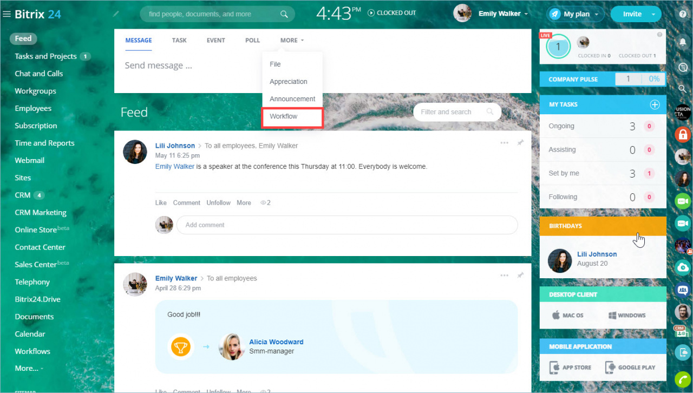693x393 pixels.
Task: Open App Store mobile application link
Action: (x=571, y=367)
